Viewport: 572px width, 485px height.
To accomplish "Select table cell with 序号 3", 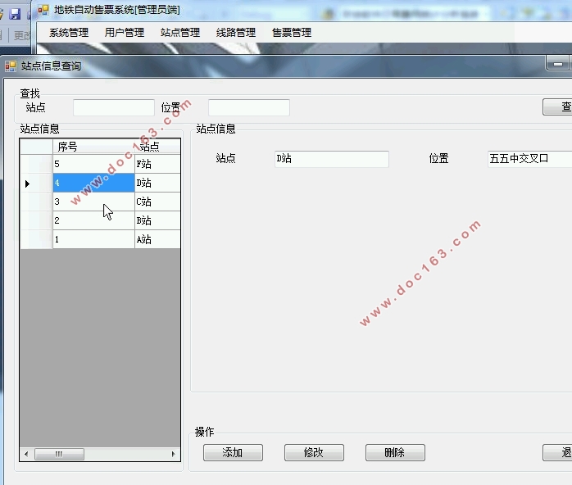I will [x=93, y=202].
